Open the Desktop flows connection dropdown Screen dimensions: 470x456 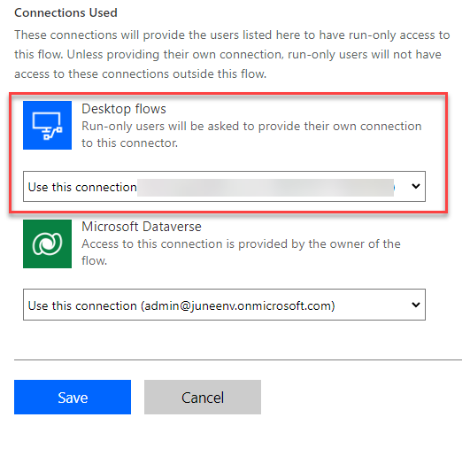pos(224,187)
